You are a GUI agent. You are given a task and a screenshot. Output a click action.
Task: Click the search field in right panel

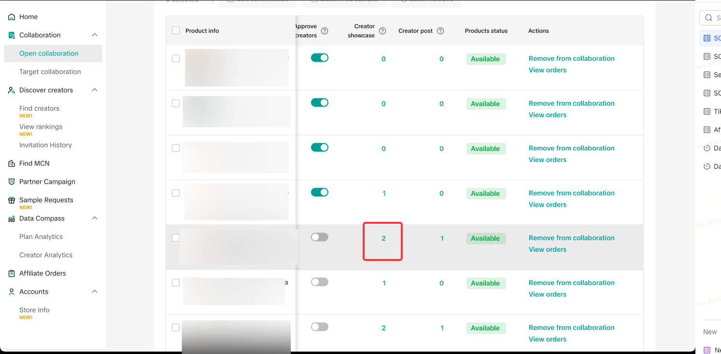click(x=712, y=18)
